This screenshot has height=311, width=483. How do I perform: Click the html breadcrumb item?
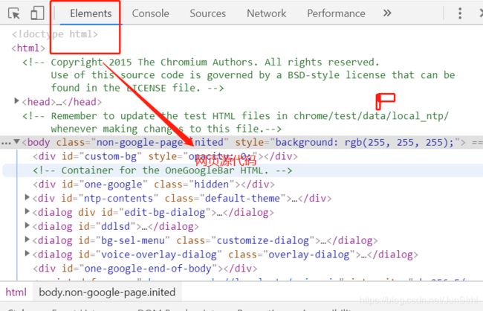(x=16, y=292)
